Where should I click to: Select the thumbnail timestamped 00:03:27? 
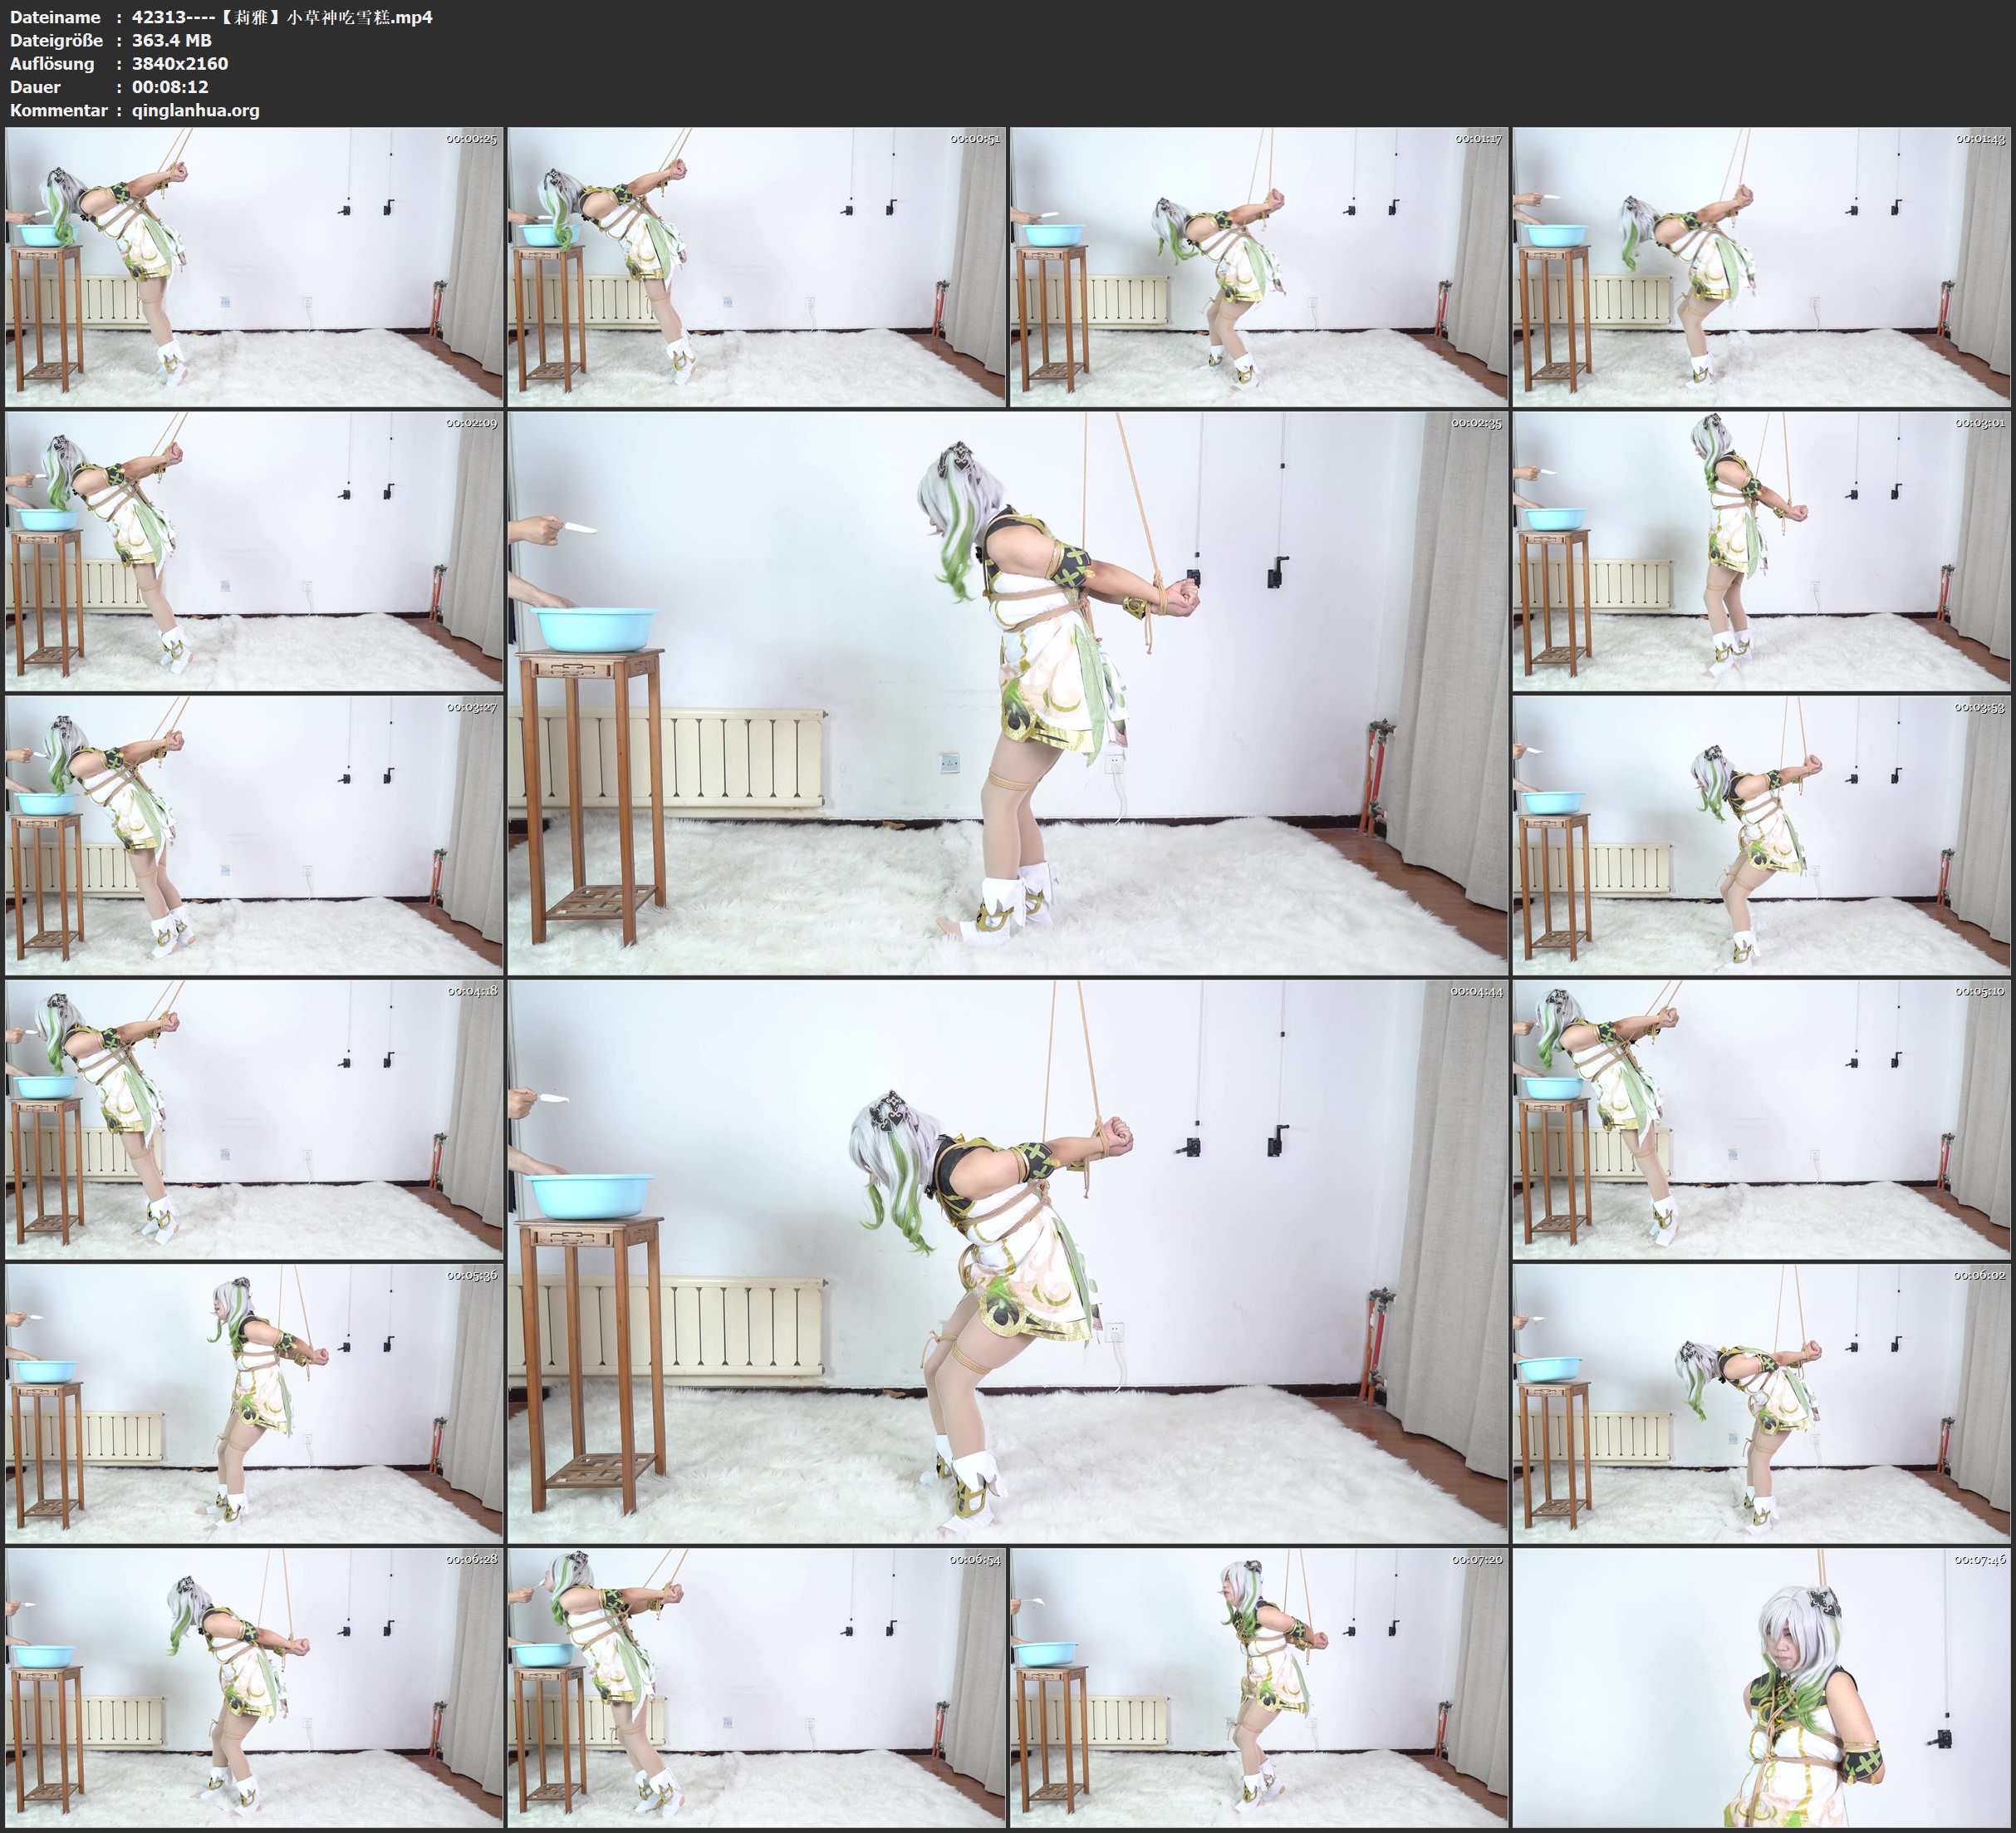click(254, 835)
